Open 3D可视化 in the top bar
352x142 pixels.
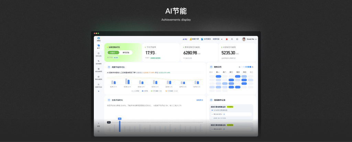[206, 39]
